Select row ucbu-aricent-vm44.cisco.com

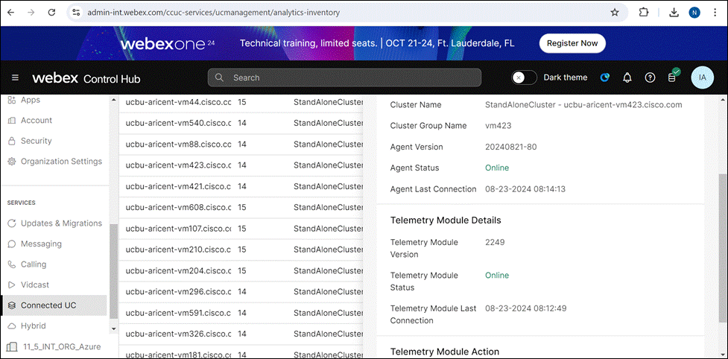coord(241,102)
